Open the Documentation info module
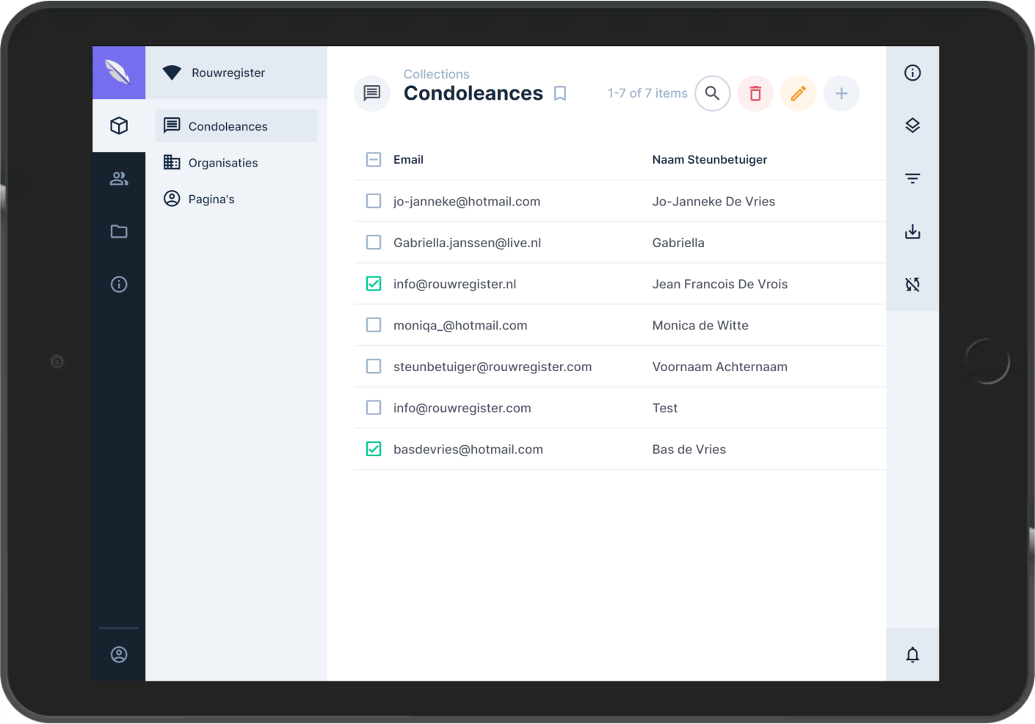 [118, 284]
